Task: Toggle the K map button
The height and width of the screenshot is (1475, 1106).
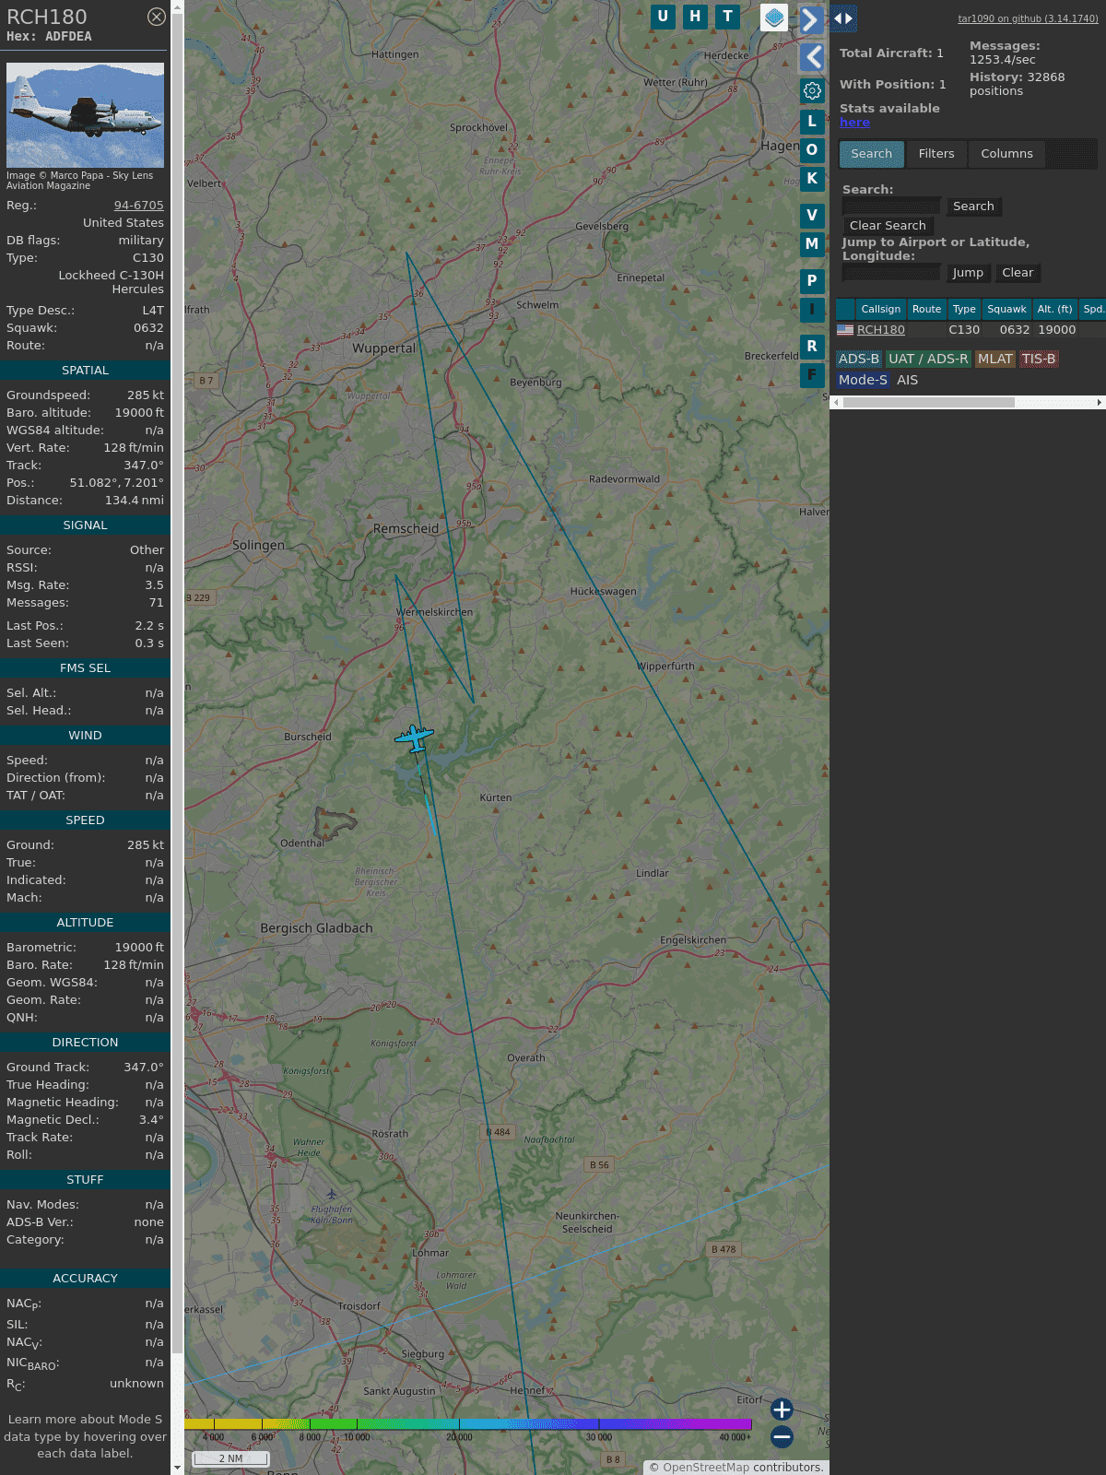Action: click(x=812, y=178)
